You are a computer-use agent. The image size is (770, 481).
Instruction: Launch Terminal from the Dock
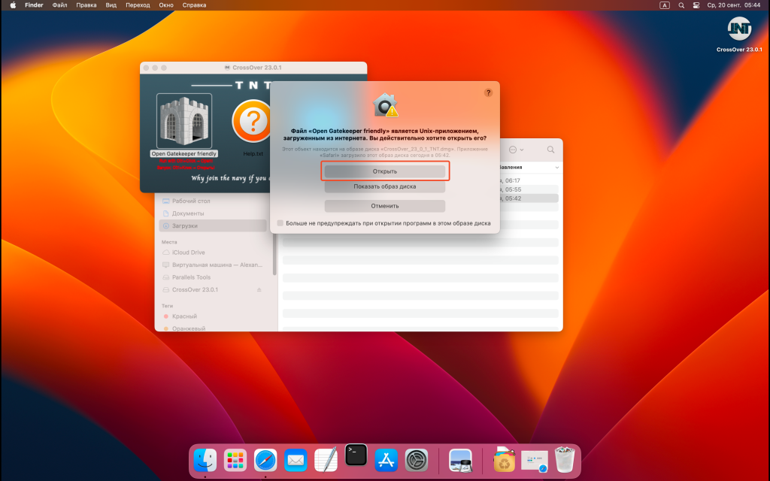[356, 455]
